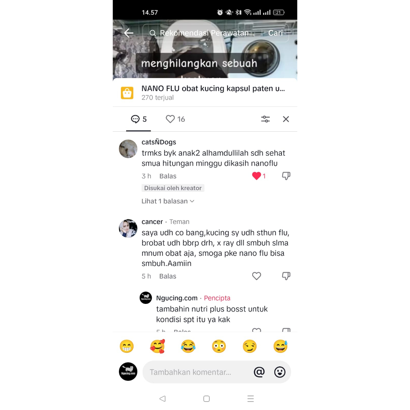
Task: Like the cancer user's comment
Action: coord(257,276)
